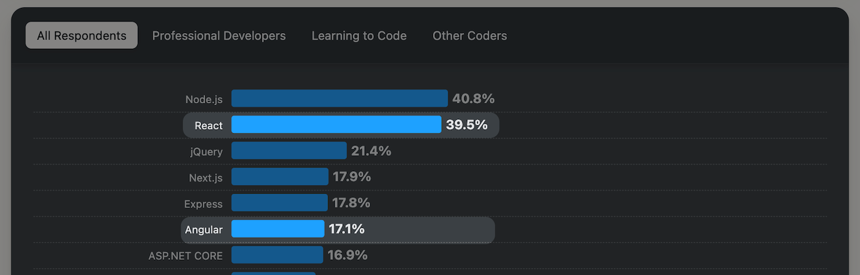
Task: Show the Other Coders tab
Action: click(470, 36)
